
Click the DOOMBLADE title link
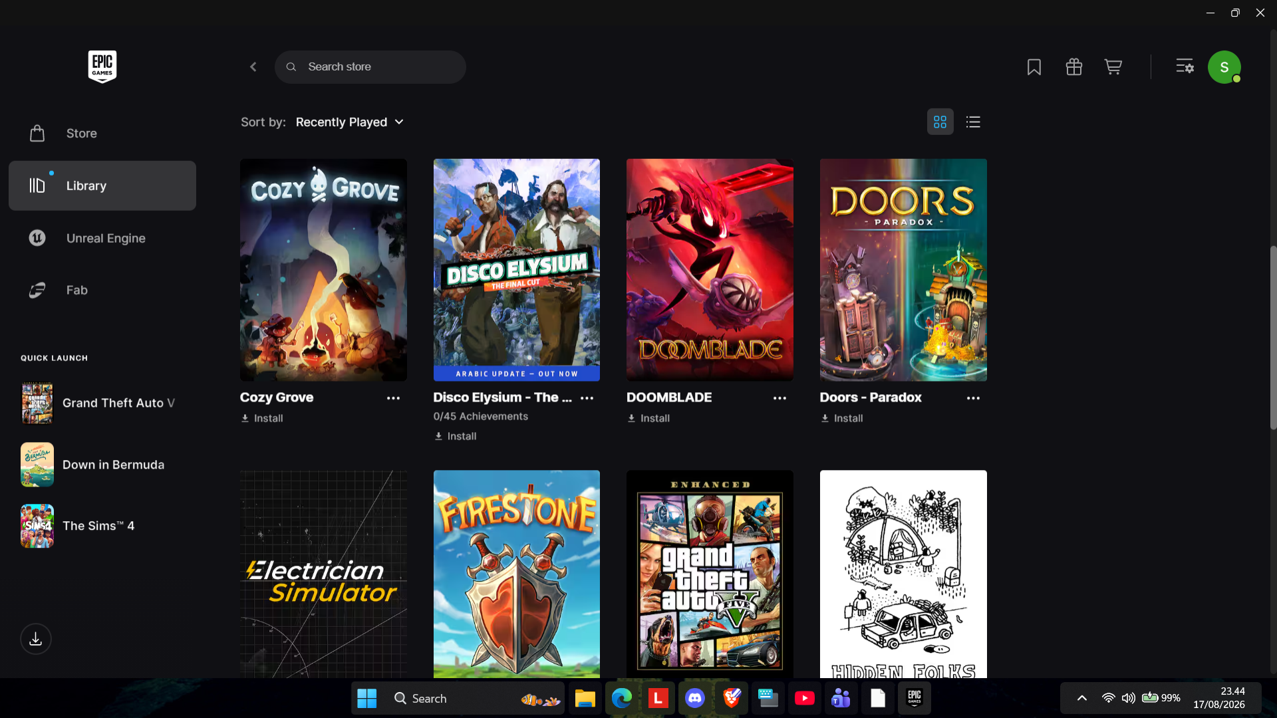(x=669, y=398)
